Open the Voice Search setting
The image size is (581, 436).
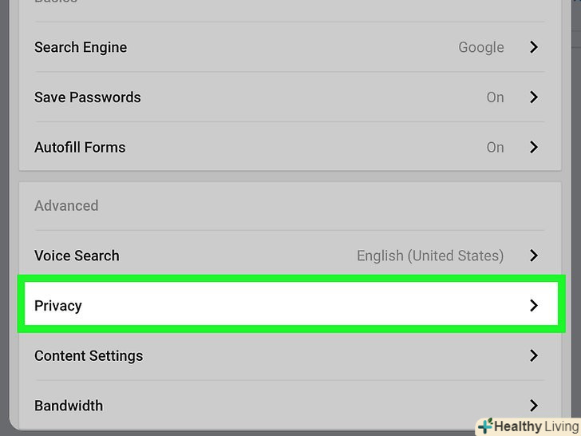click(x=77, y=256)
